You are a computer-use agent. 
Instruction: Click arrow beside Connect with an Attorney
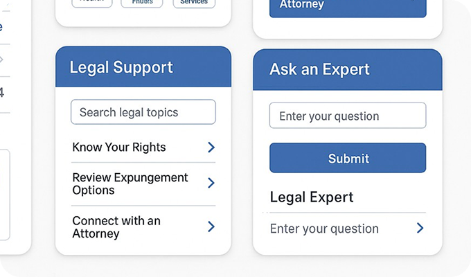tap(211, 226)
